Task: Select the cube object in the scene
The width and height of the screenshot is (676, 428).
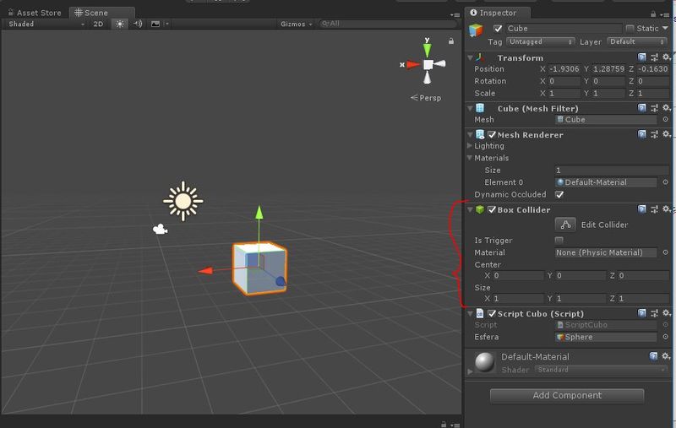Action: pyautogui.click(x=259, y=268)
